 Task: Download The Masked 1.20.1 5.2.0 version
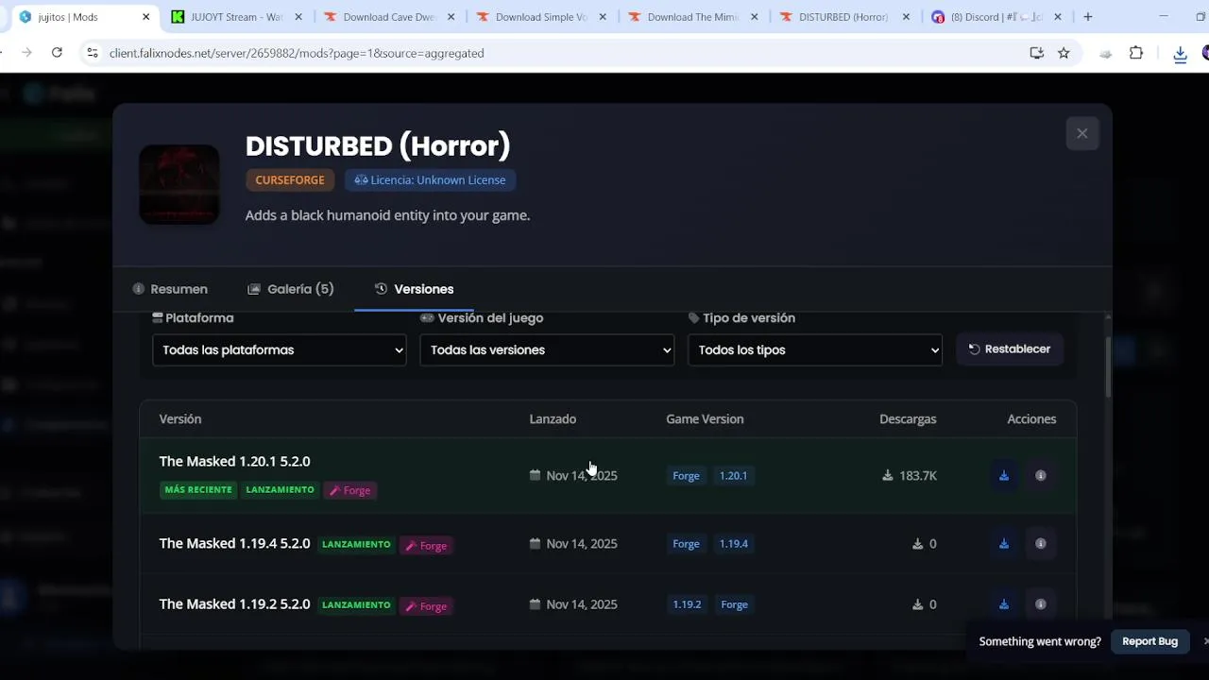coord(1004,476)
